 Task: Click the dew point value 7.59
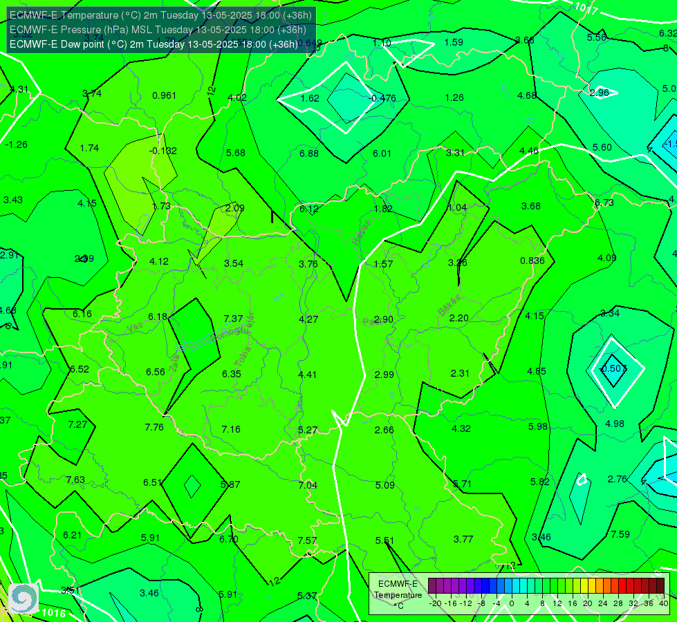point(620,534)
